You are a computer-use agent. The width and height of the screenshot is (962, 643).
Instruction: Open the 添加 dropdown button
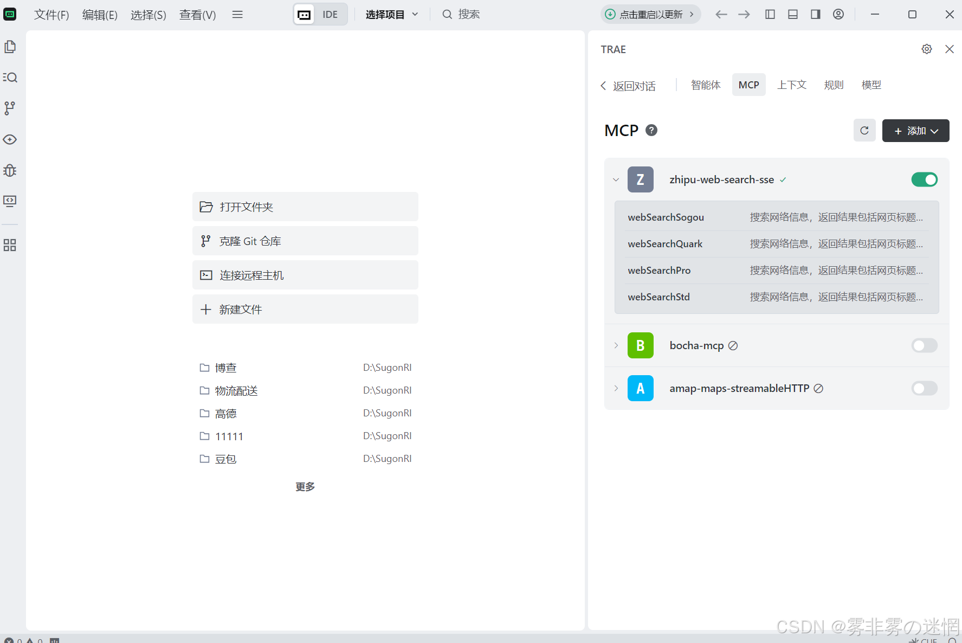tap(916, 131)
